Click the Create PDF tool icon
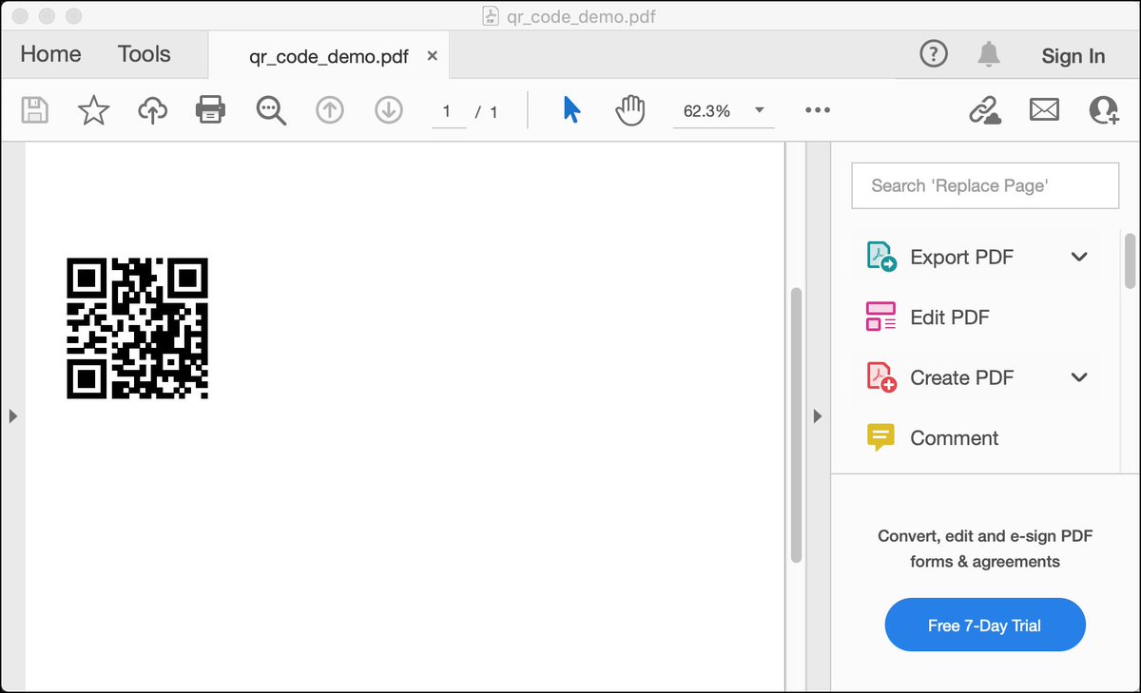This screenshot has width=1141, height=693. [x=881, y=377]
